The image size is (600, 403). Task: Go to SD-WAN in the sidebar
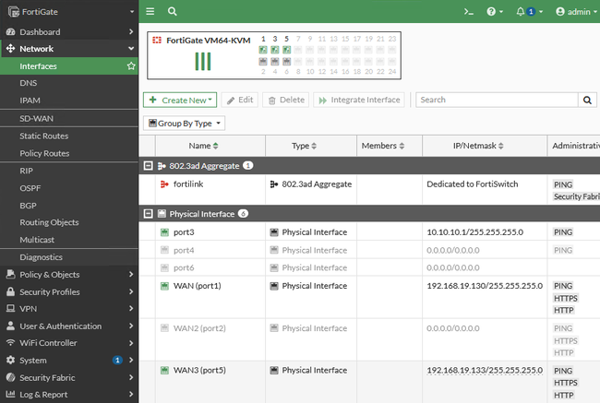click(x=37, y=119)
